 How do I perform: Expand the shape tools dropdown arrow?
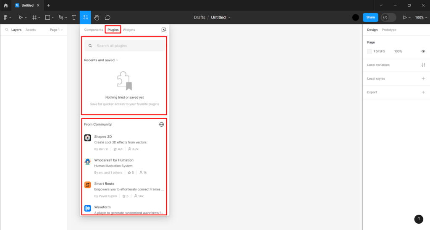[52, 18]
